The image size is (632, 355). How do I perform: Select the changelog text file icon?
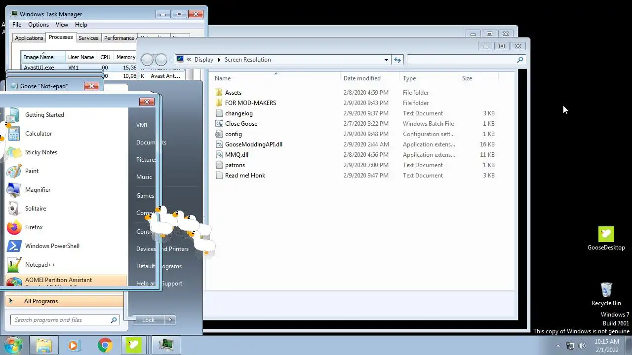219,113
